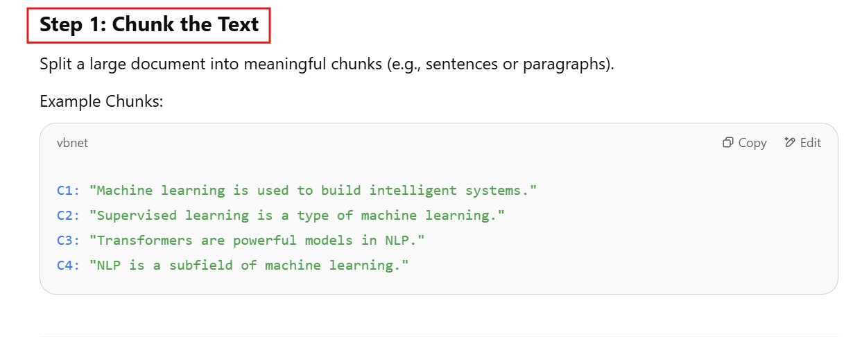862x337 pixels.
Task: Click the 'Supervised learning' code string
Action: [297, 215]
